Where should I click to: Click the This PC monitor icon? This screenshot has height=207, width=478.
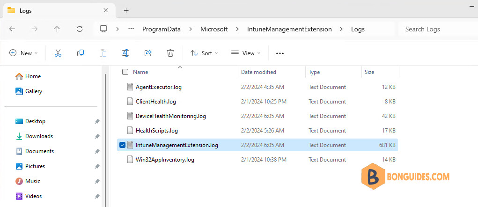[x=103, y=29]
